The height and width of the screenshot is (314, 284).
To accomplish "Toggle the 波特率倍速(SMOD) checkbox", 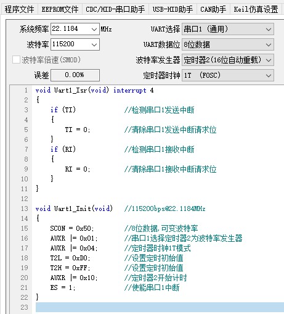I will [x=16, y=60].
